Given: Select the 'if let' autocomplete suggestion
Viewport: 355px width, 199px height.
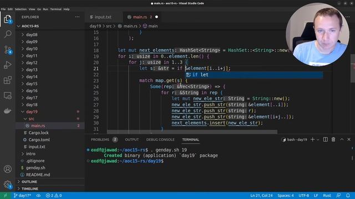Looking at the screenshot, I should pyautogui.click(x=254, y=75).
